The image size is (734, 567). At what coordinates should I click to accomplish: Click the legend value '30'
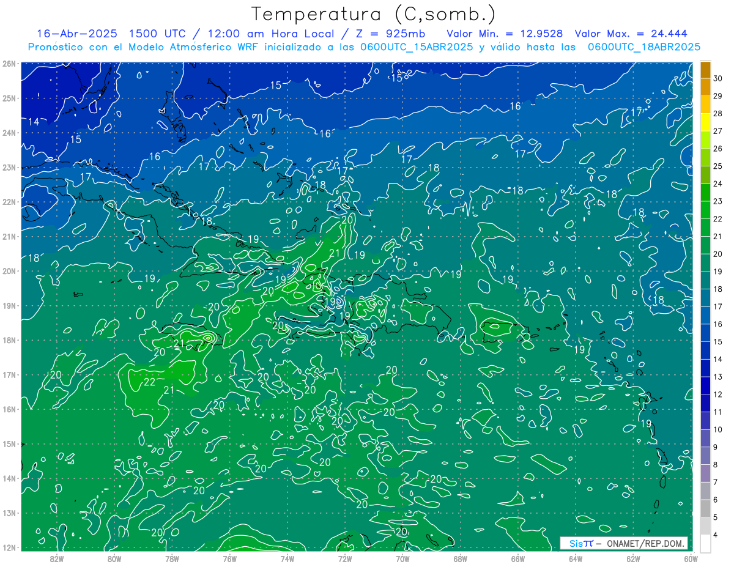tap(718, 78)
